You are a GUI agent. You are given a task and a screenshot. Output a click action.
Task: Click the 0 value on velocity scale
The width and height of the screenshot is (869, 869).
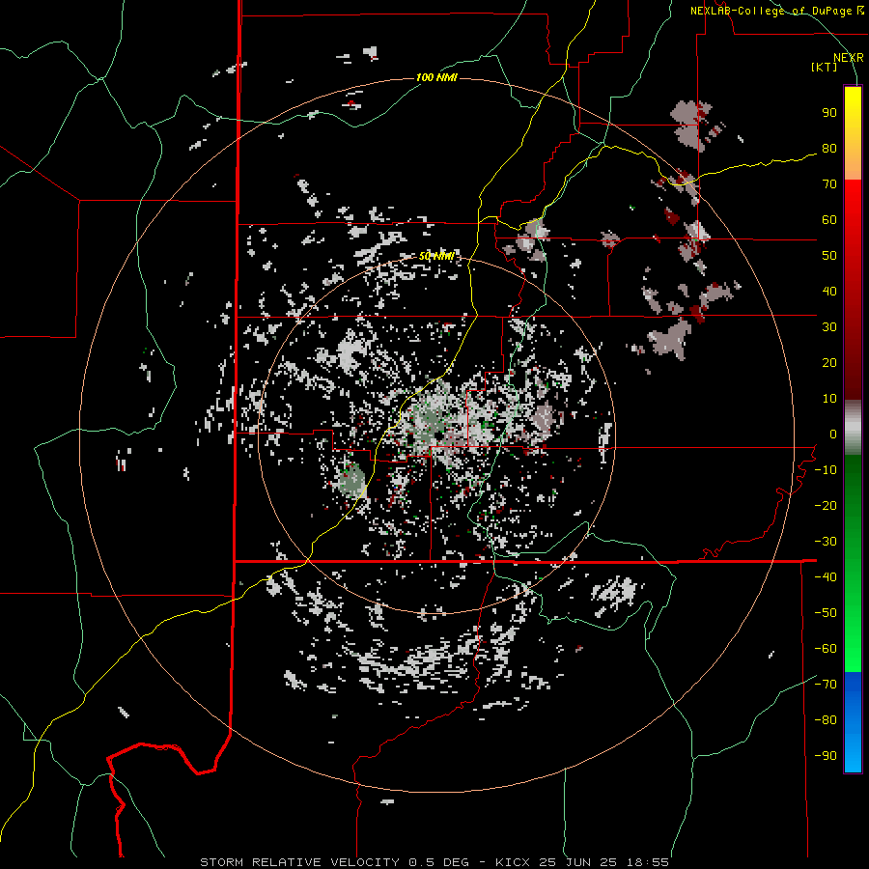click(x=833, y=434)
